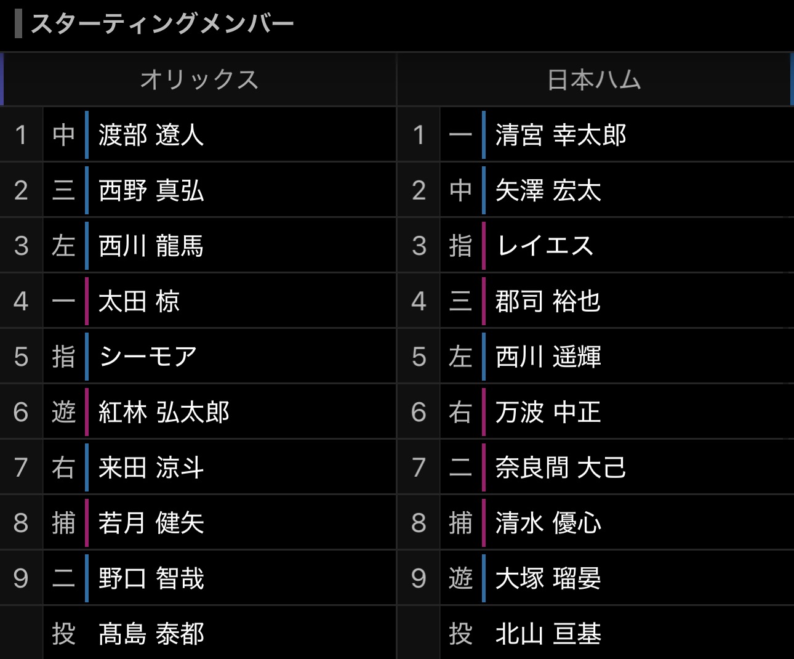Select the オリックス team header
Screen dimensions: 794x659
(x=199, y=80)
